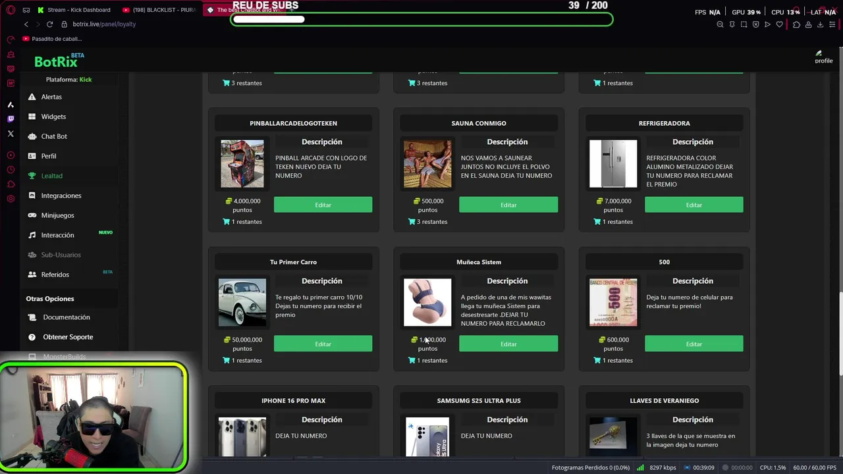Viewport: 843px width, 474px height.
Task: Edit the 500 banknote reward
Action: pyautogui.click(x=693, y=344)
